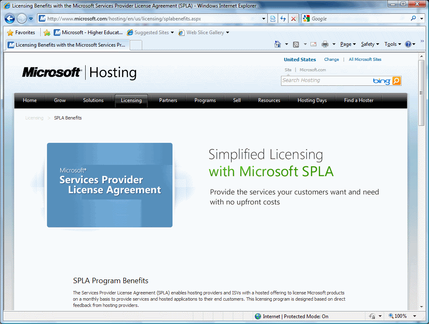Select Find a Hoster in navigation bar
This screenshot has height=324, width=429.
click(x=358, y=100)
